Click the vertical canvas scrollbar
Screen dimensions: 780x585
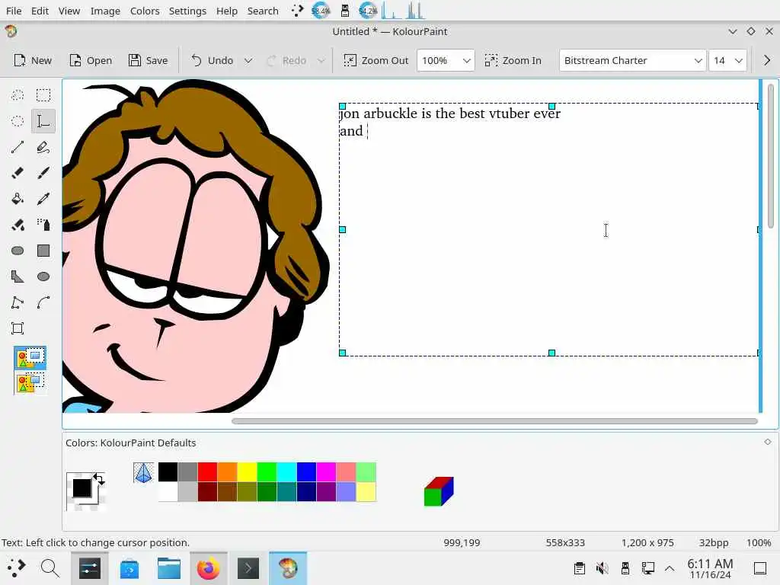coord(771,155)
